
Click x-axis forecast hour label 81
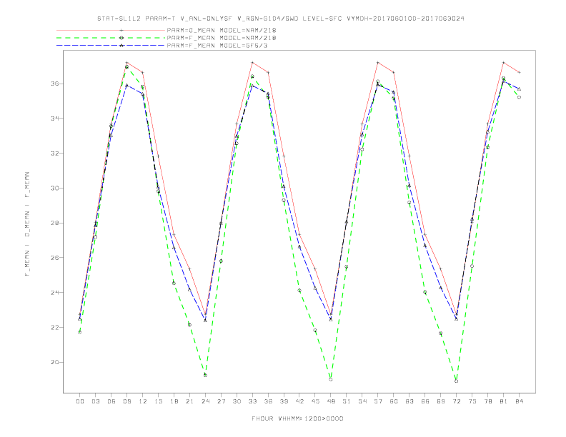(x=504, y=401)
